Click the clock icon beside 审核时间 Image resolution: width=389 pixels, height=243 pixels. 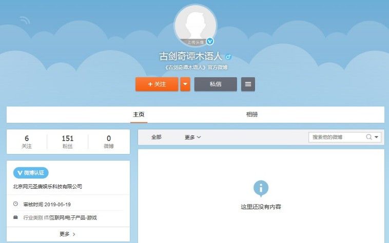tap(15, 204)
